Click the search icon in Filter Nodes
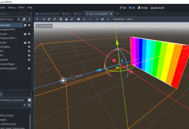The height and width of the screenshot is (129, 189). [19, 19]
